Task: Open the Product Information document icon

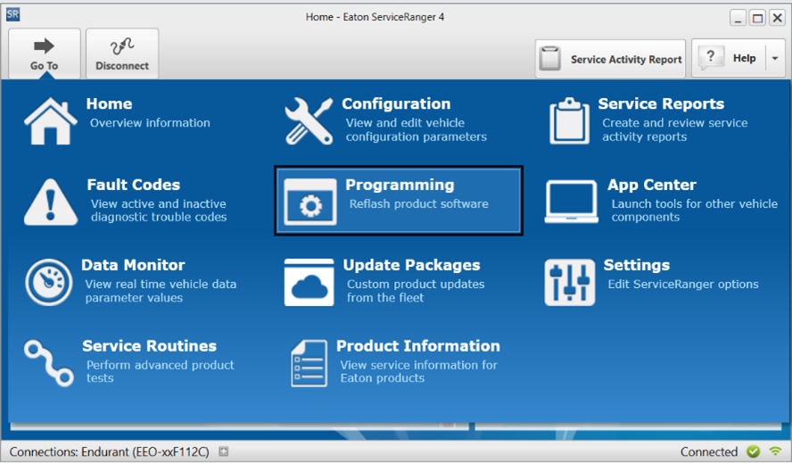Action: tap(309, 362)
